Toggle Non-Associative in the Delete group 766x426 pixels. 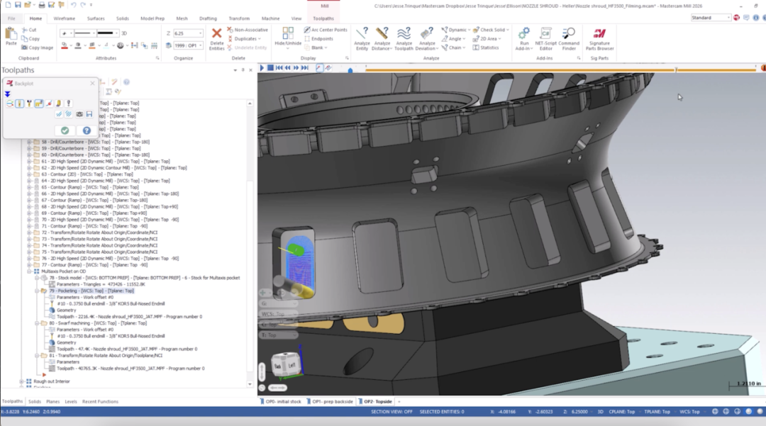[x=248, y=30]
